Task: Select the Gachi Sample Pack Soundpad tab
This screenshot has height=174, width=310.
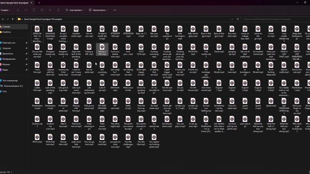Action: tap(14, 3)
